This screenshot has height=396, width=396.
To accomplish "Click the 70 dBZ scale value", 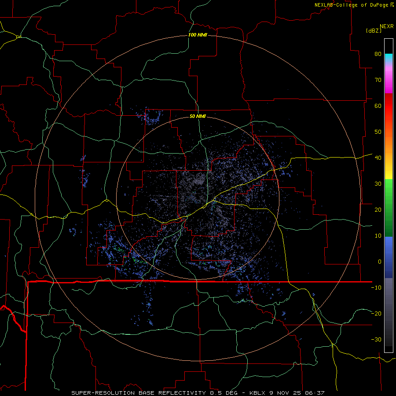I will (378, 80).
